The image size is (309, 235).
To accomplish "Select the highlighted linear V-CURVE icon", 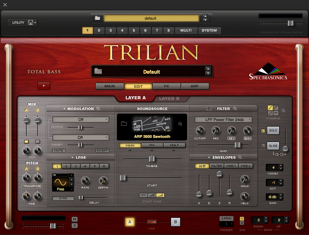I will pos(270,108).
